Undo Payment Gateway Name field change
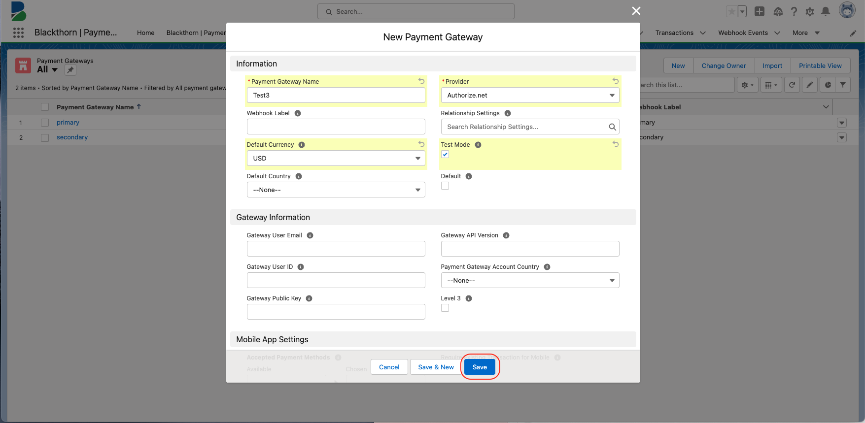Screen dimensions: 865x423 tap(421, 81)
